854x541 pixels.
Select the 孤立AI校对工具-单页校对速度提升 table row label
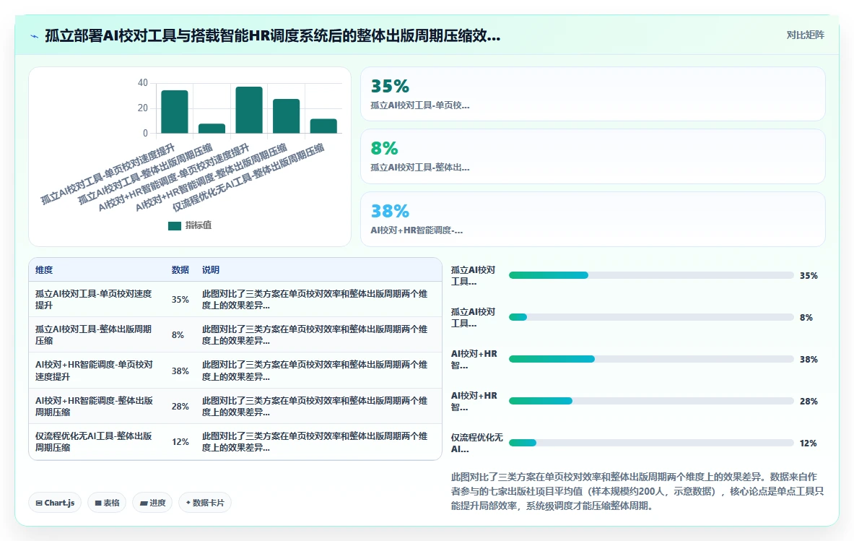tap(94, 299)
